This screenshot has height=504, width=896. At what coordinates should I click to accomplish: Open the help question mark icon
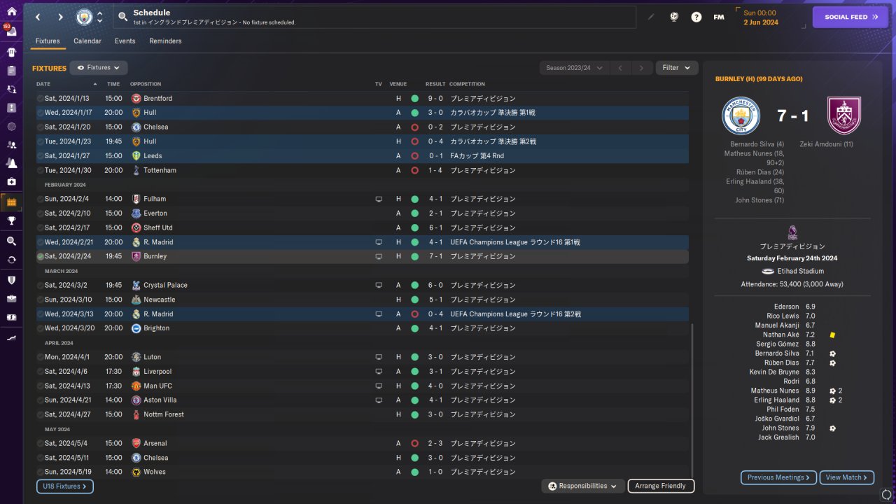[x=696, y=17]
